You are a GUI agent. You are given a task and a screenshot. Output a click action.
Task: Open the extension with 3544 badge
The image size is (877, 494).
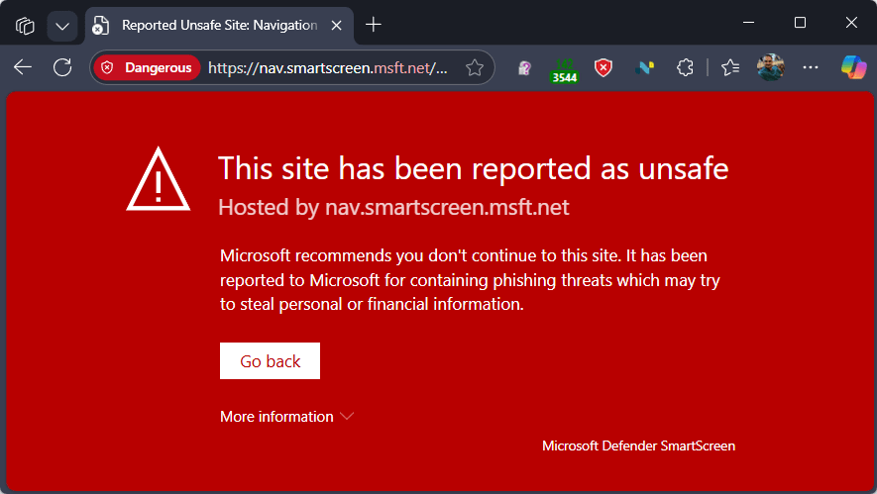pos(564,68)
